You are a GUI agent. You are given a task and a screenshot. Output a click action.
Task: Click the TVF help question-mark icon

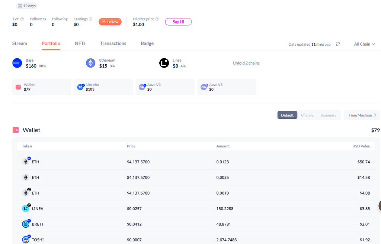pos(22,19)
